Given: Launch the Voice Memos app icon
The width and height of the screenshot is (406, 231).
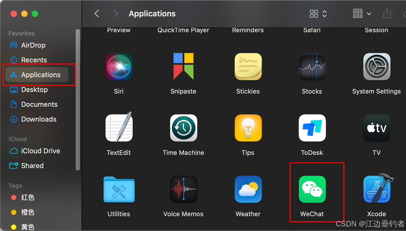Looking at the screenshot, I should click(x=183, y=189).
